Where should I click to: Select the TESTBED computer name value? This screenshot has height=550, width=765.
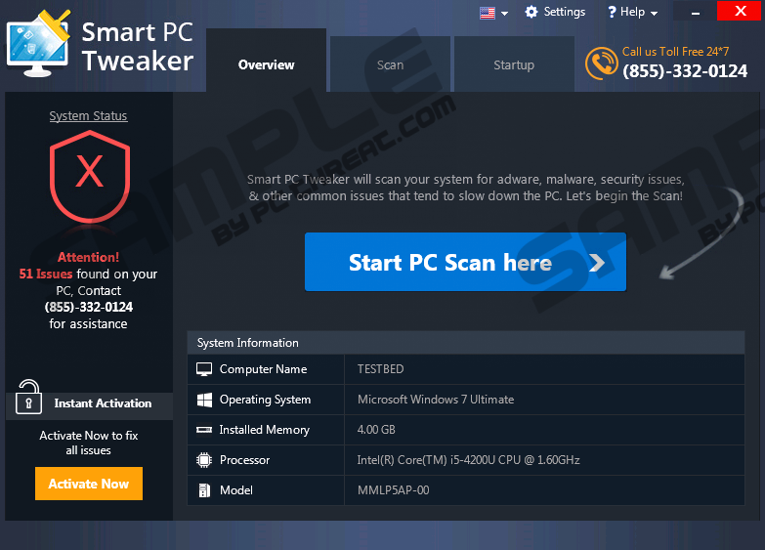381,369
